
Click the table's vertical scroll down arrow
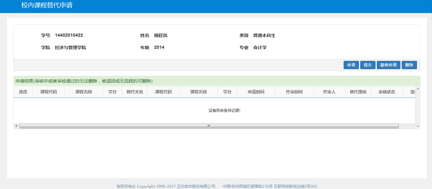(x=418, y=127)
